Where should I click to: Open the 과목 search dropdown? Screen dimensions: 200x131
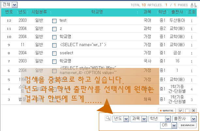click(139, 119)
